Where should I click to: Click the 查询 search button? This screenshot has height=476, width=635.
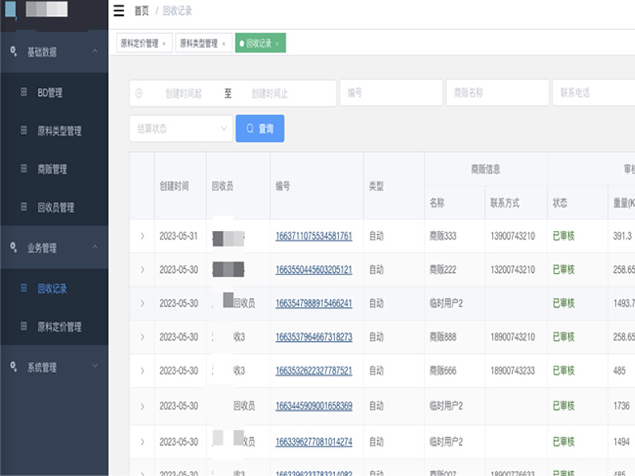coord(260,129)
